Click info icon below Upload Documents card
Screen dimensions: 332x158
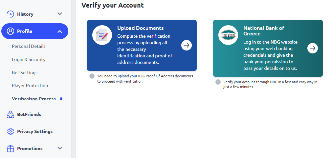pyautogui.click(x=92, y=76)
